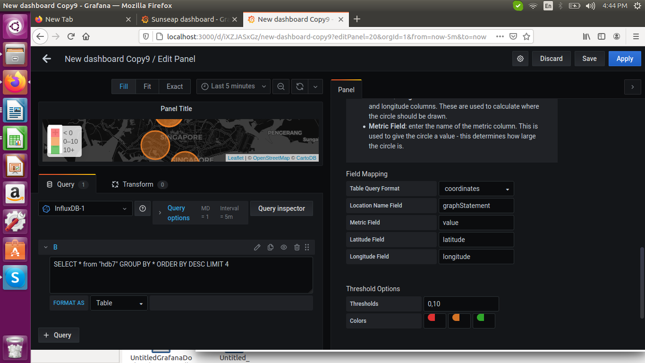645x363 pixels.
Task: Zoom out the time range with the magnifier icon
Action: pyautogui.click(x=280, y=86)
